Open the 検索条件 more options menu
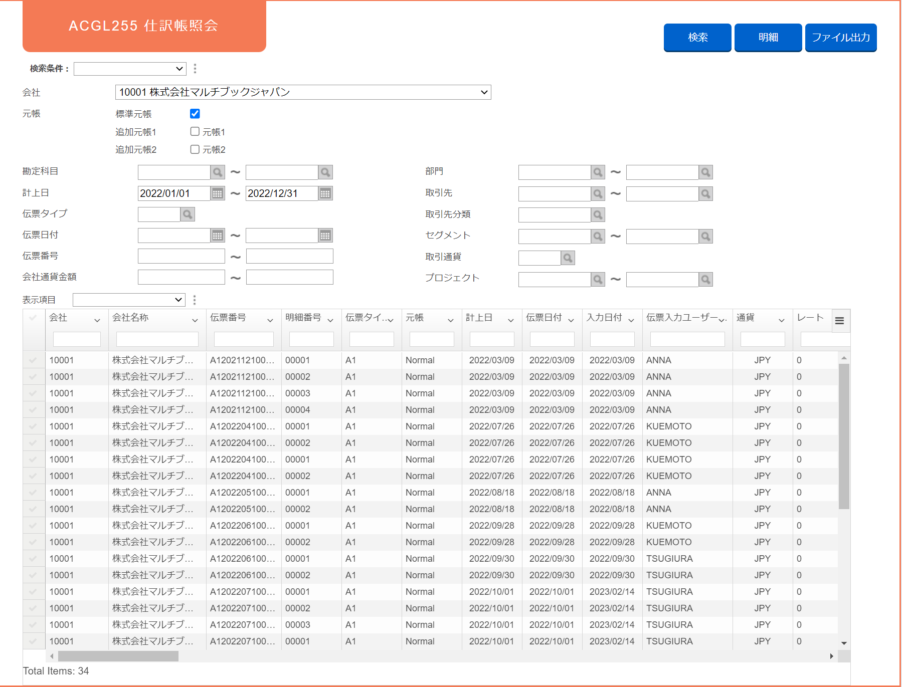This screenshot has height=687, width=902. (195, 69)
